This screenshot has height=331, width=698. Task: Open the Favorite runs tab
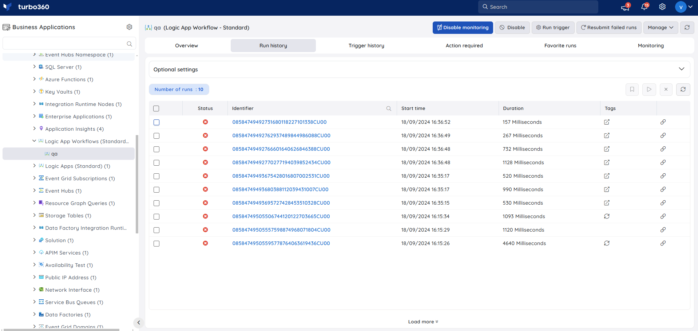(560, 46)
